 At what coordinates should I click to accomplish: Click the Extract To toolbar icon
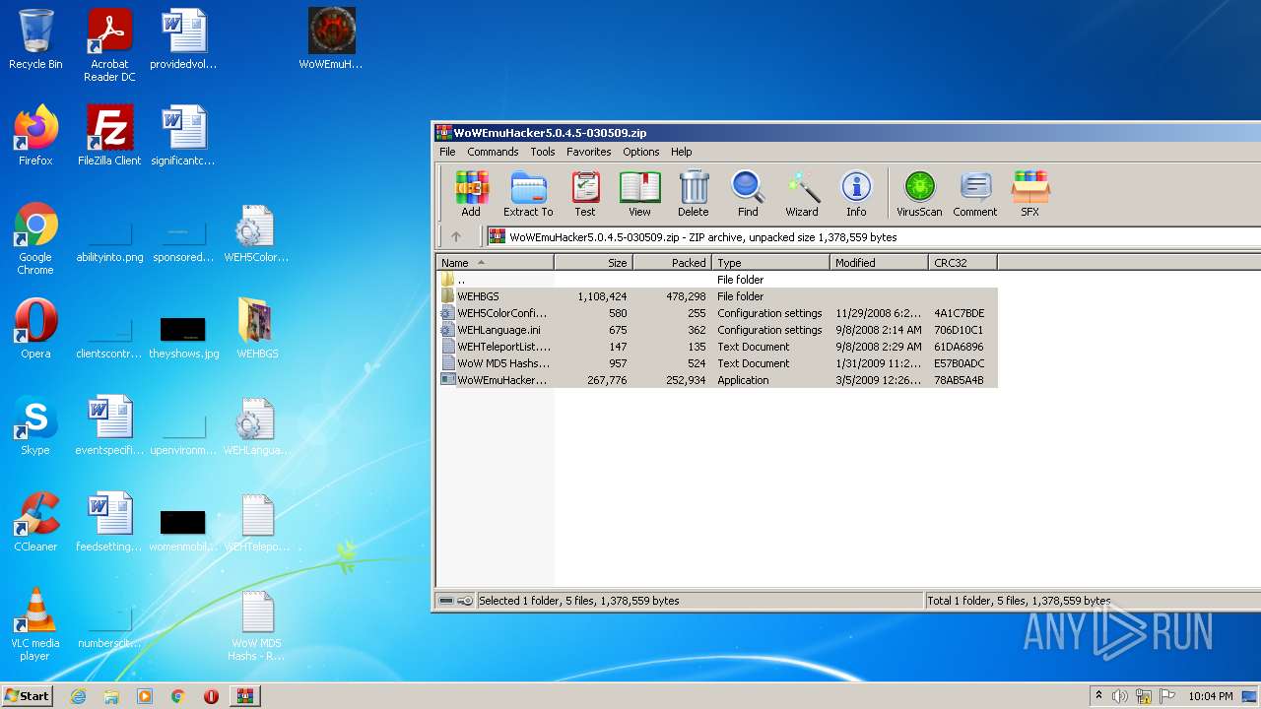pyautogui.click(x=528, y=193)
